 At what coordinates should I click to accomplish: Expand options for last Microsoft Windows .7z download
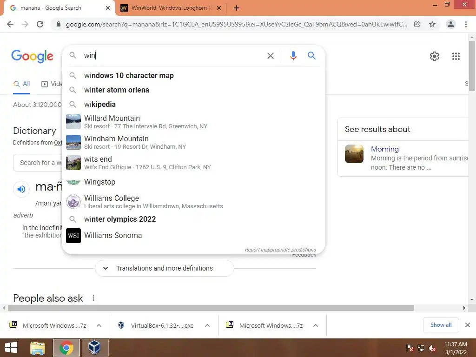pyautogui.click(x=316, y=325)
